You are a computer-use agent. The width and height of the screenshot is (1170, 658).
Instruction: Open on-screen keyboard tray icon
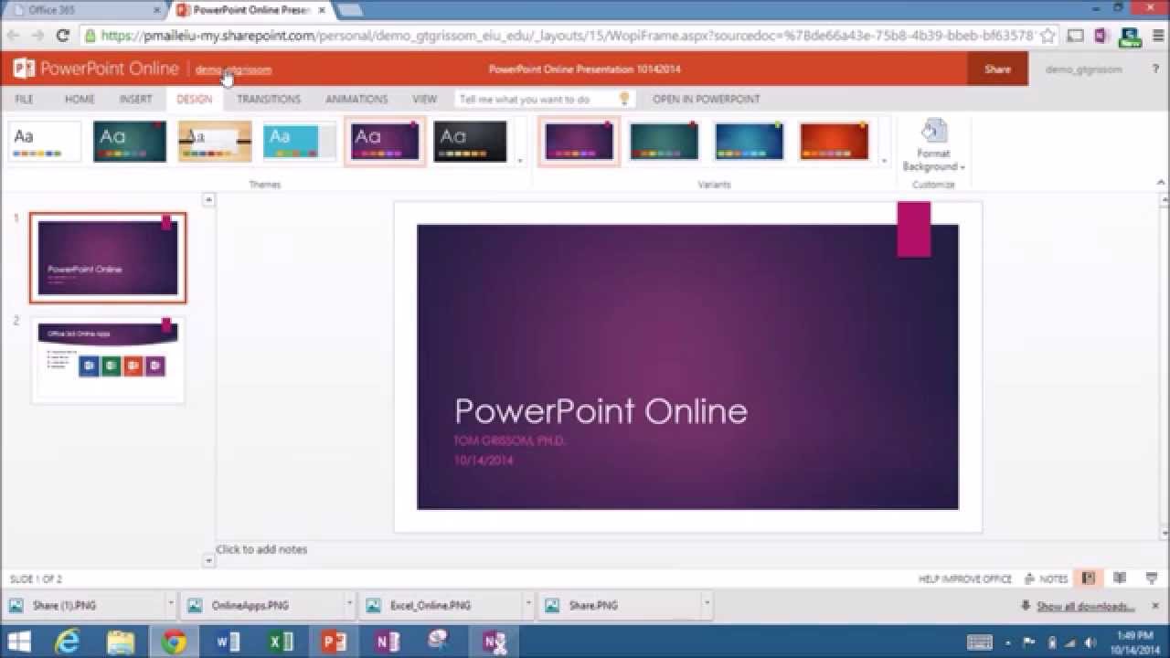click(x=979, y=642)
